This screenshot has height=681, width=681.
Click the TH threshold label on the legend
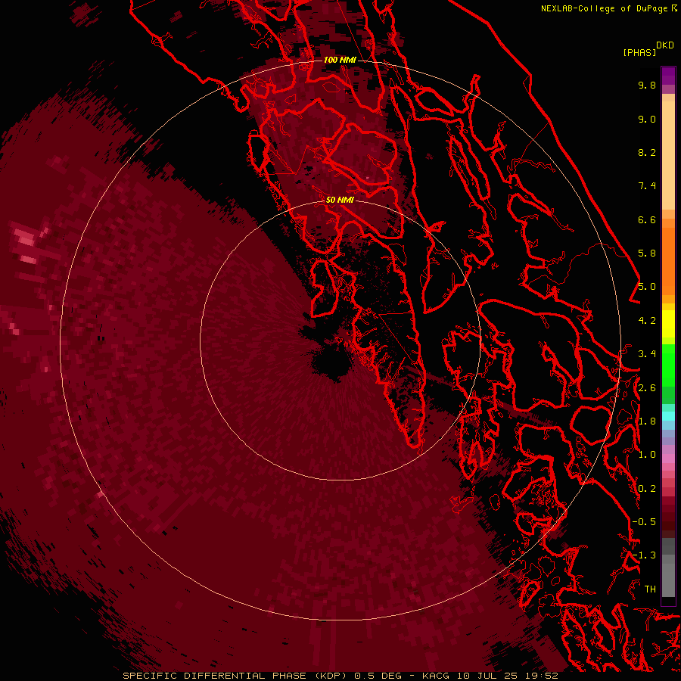pyautogui.click(x=650, y=589)
